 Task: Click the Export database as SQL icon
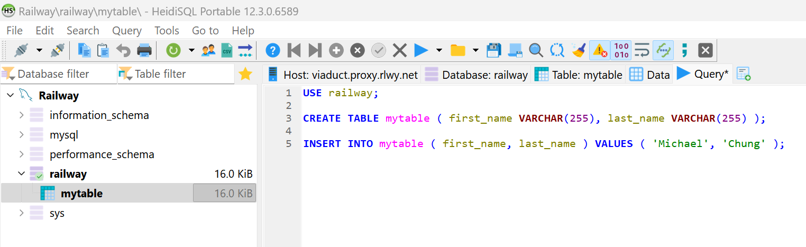245,50
